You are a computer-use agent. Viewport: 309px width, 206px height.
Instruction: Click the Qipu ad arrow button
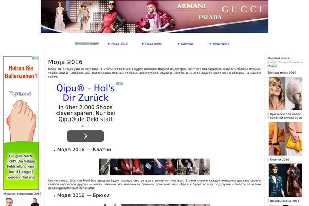point(85,136)
